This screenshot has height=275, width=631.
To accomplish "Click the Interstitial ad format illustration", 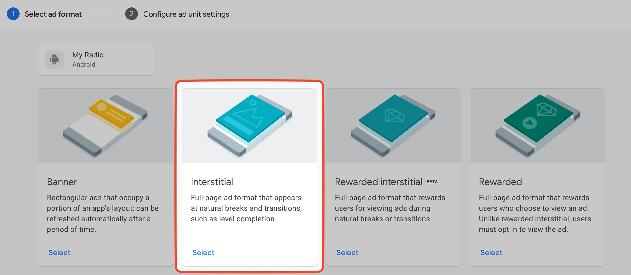I will click(x=250, y=126).
